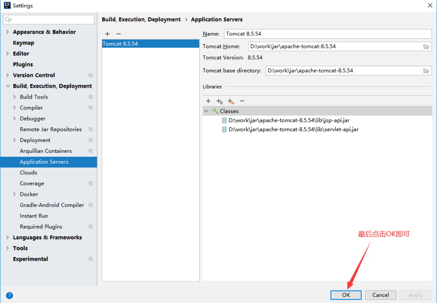Click project-level icon beside Deployment

91,140
